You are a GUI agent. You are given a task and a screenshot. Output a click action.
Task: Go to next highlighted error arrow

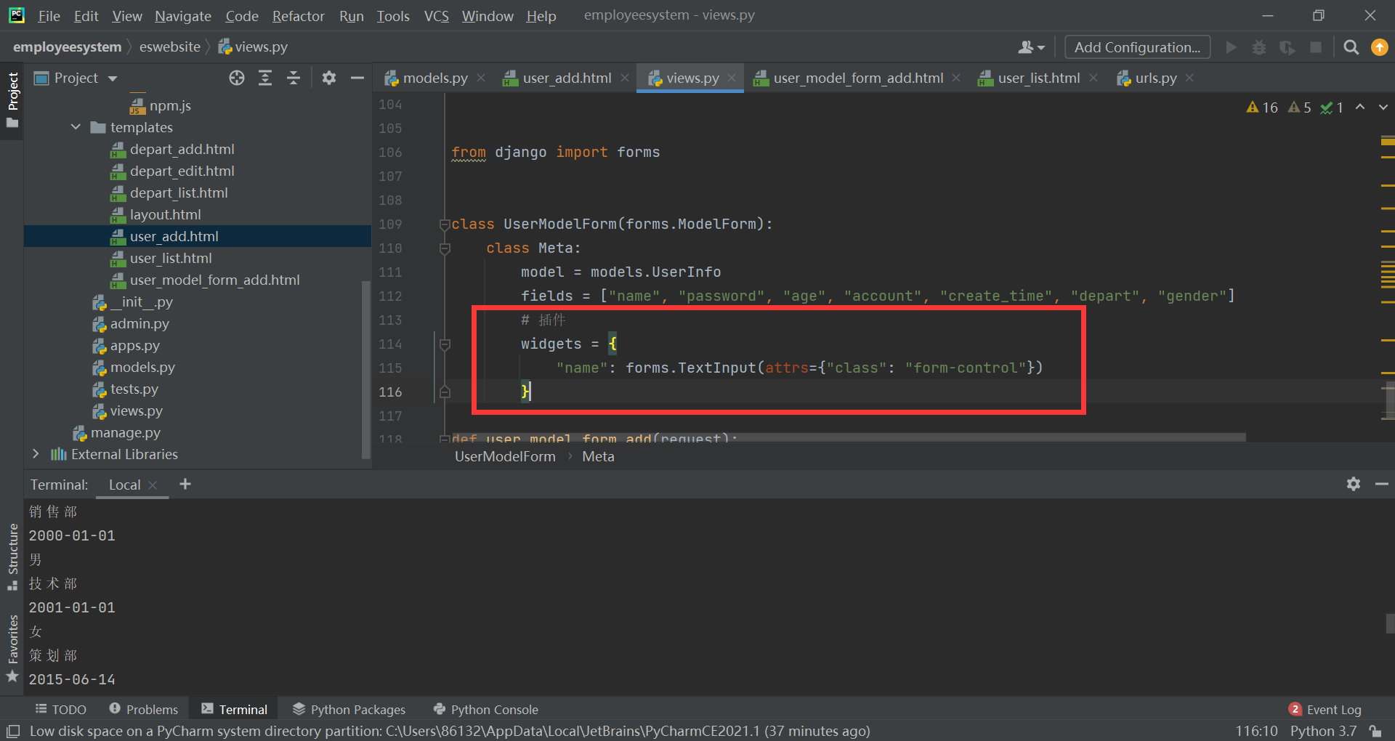1383,107
